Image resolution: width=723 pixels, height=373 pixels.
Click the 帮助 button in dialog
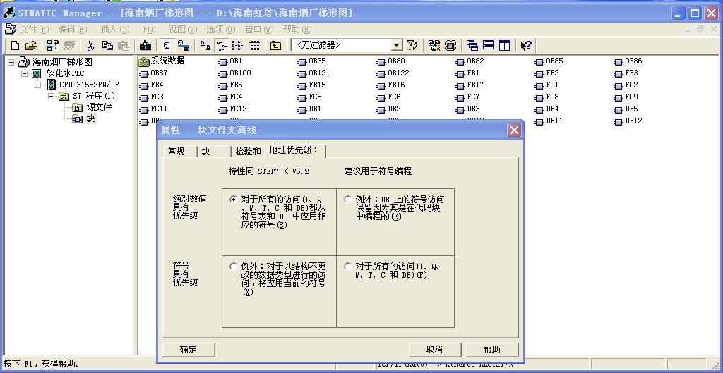click(x=492, y=350)
